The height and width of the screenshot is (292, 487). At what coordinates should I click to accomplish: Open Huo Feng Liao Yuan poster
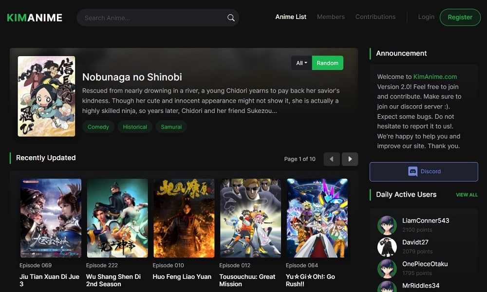tap(184, 218)
